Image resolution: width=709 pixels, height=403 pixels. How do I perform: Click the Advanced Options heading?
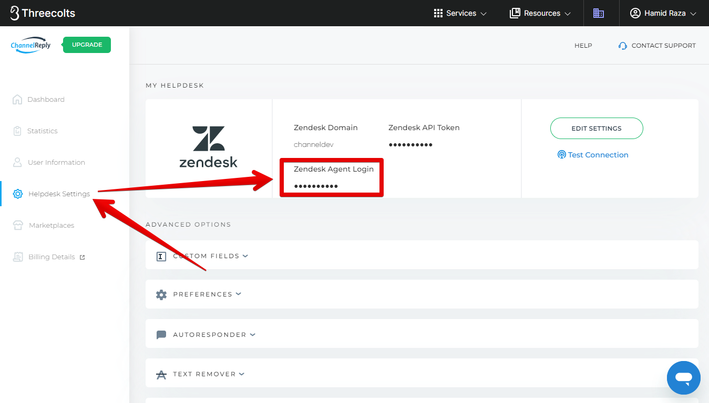point(188,224)
